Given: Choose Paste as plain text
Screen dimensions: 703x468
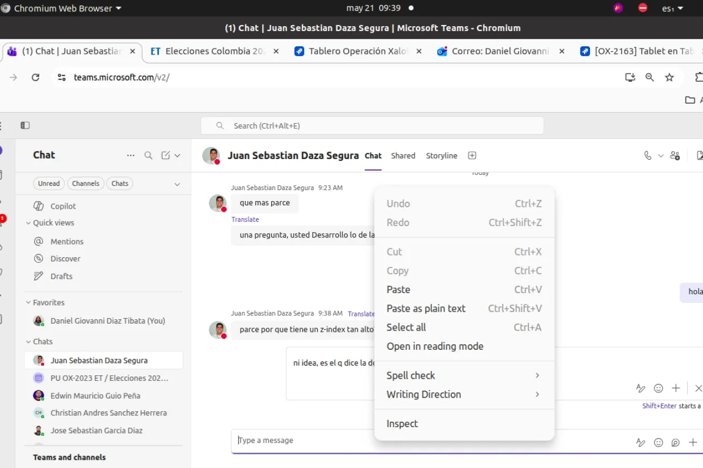Looking at the screenshot, I should [464, 308].
